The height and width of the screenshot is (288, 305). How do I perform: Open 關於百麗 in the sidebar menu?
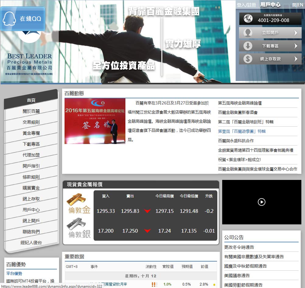(x=31, y=111)
